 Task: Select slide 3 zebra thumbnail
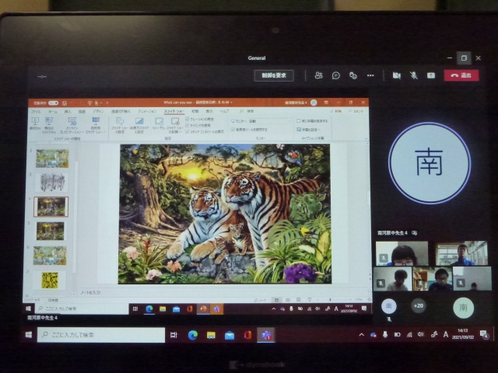51,183
